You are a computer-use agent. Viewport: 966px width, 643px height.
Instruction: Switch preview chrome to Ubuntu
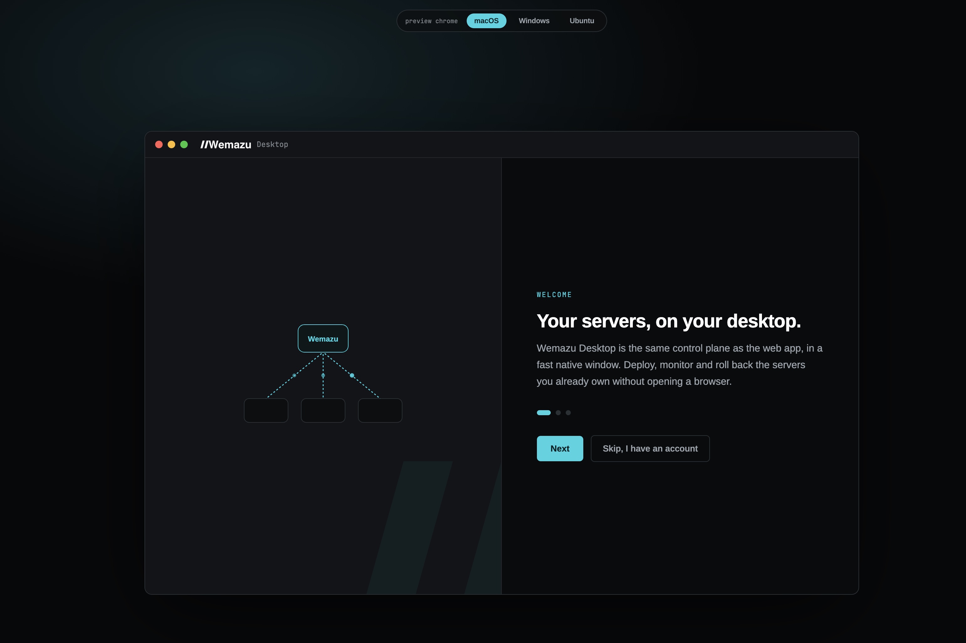582,21
